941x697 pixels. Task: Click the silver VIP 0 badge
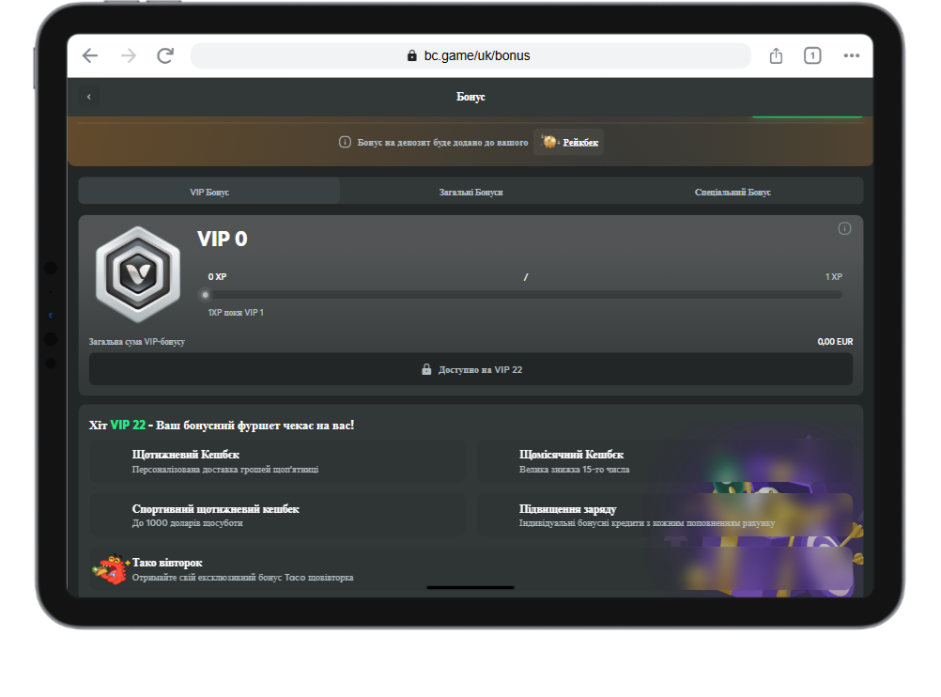coord(138,274)
